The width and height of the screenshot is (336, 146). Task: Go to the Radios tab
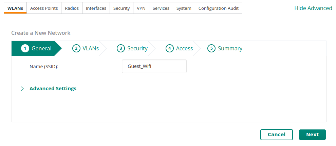pyautogui.click(x=72, y=8)
